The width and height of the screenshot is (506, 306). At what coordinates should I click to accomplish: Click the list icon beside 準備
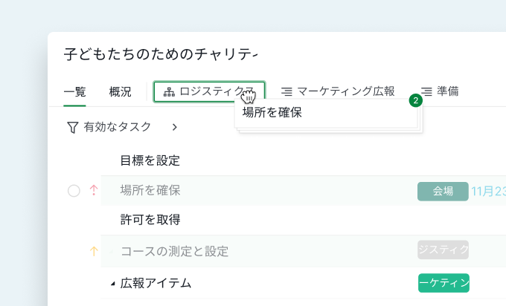click(426, 92)
